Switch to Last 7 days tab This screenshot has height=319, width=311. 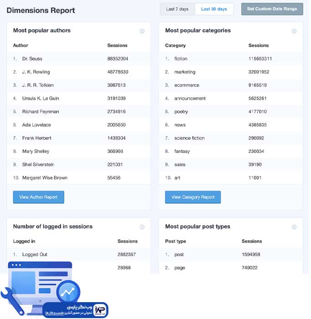tap(177, 9)
